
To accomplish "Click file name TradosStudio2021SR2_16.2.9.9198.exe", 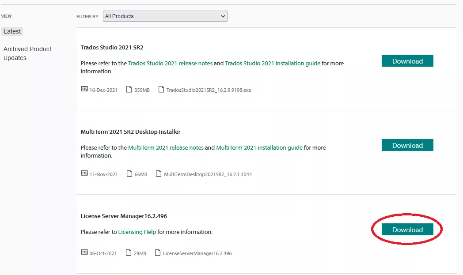I will 209,90.
